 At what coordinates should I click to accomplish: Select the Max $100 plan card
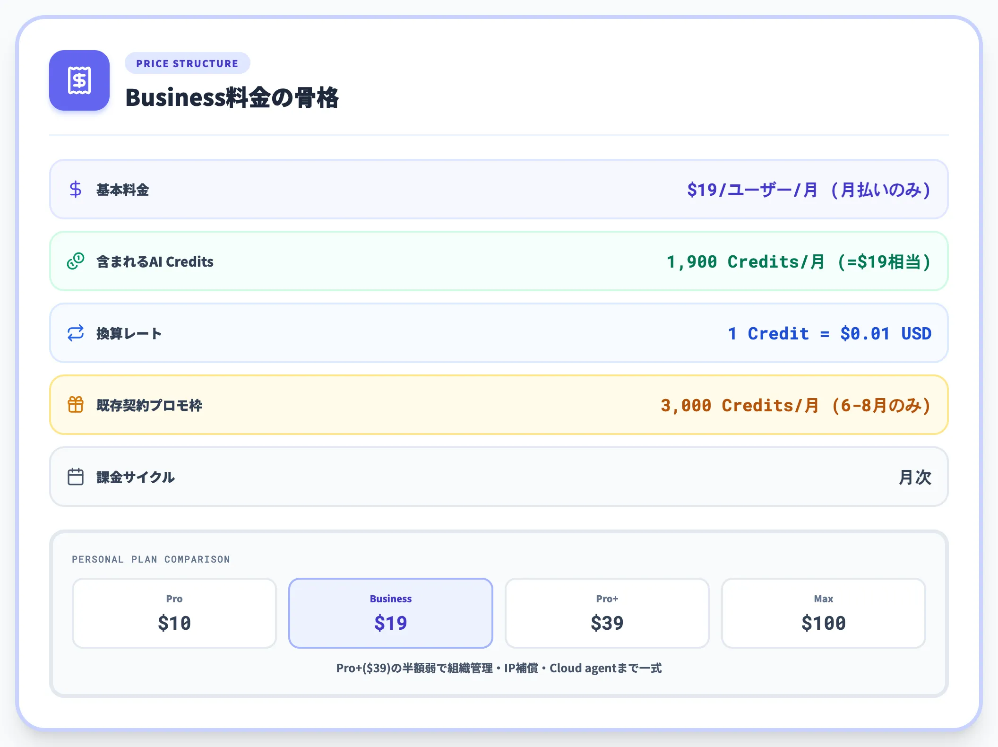point(824,613)
